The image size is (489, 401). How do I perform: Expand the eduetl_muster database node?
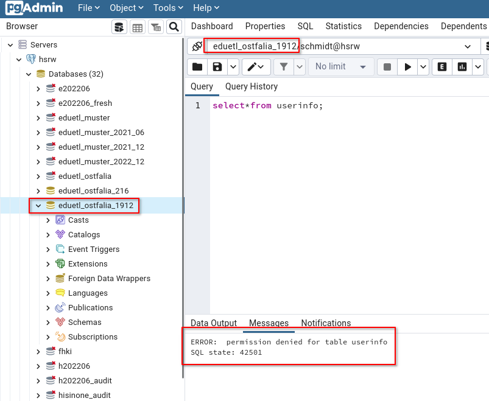(x=38, y=118)
